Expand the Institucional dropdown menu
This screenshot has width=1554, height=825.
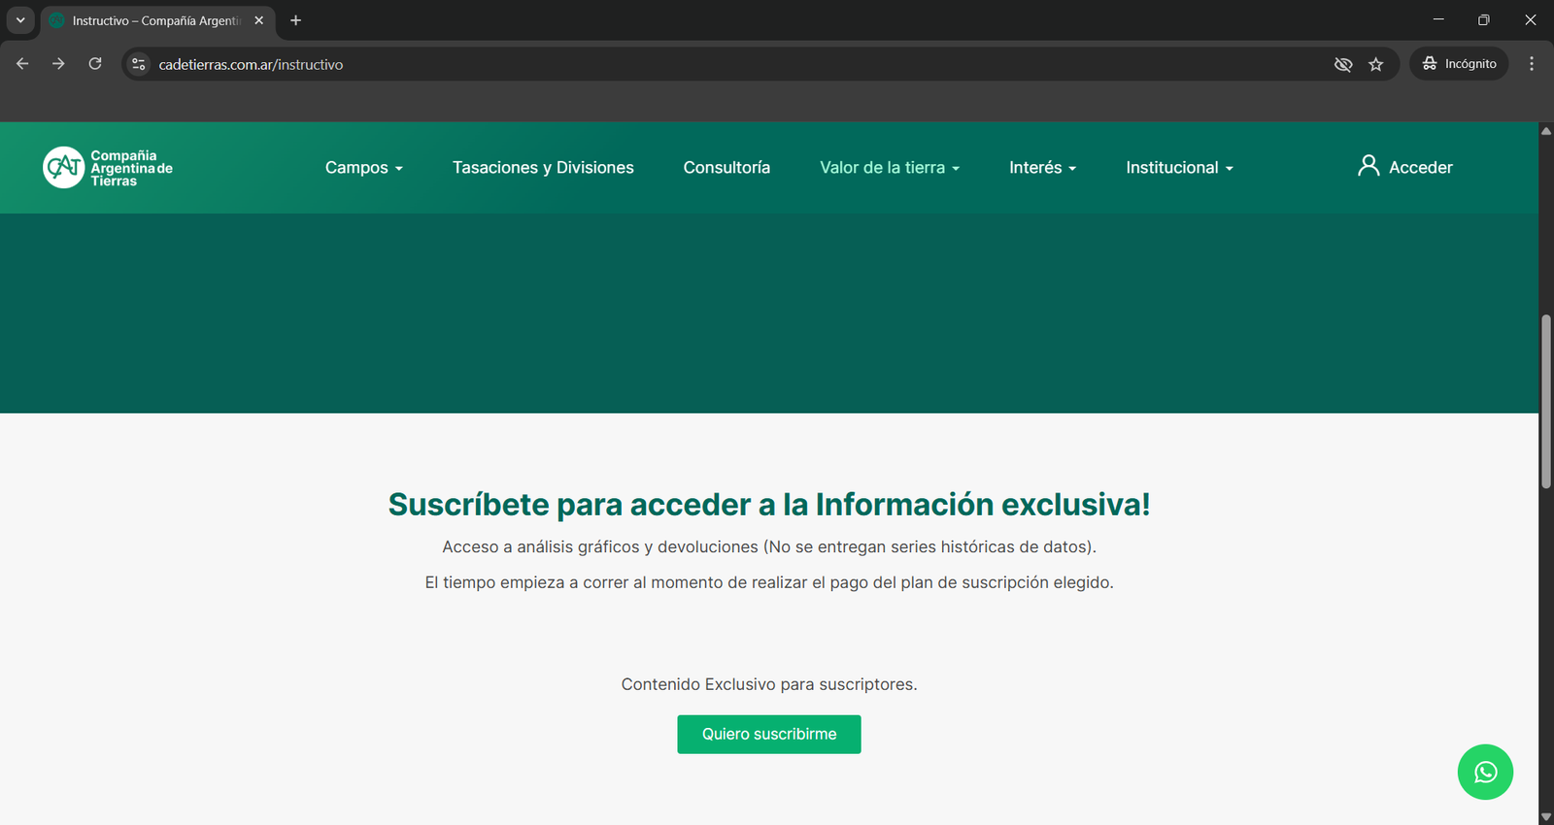(x=1179, y=168)
